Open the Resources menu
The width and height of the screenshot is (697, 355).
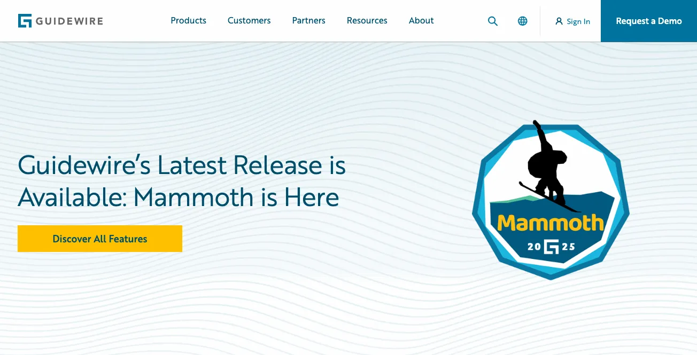[x=367, y=21]
